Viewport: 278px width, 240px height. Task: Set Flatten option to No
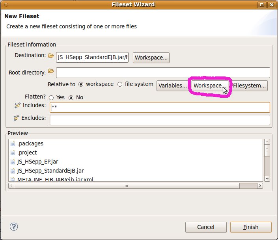coord(71,98)
